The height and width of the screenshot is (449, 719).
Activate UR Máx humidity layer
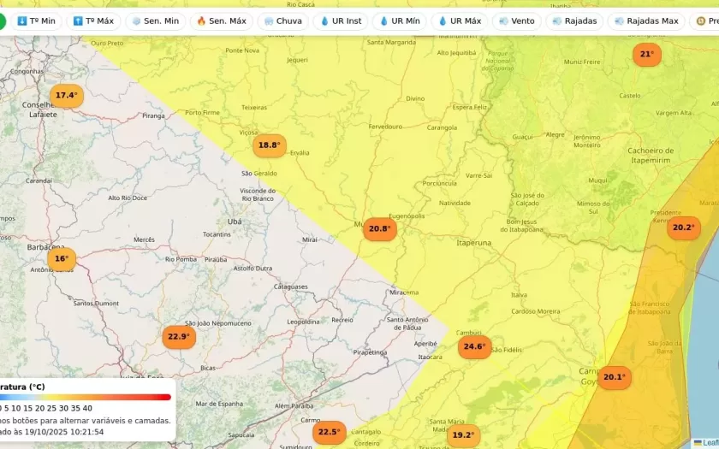(459, 21)
